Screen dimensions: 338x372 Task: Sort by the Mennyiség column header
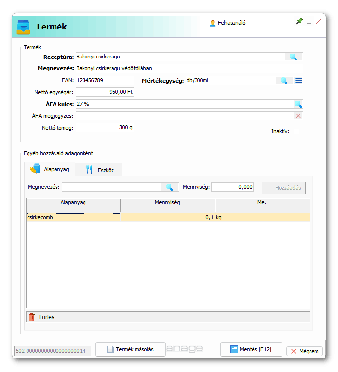click(x=168, y=202)
